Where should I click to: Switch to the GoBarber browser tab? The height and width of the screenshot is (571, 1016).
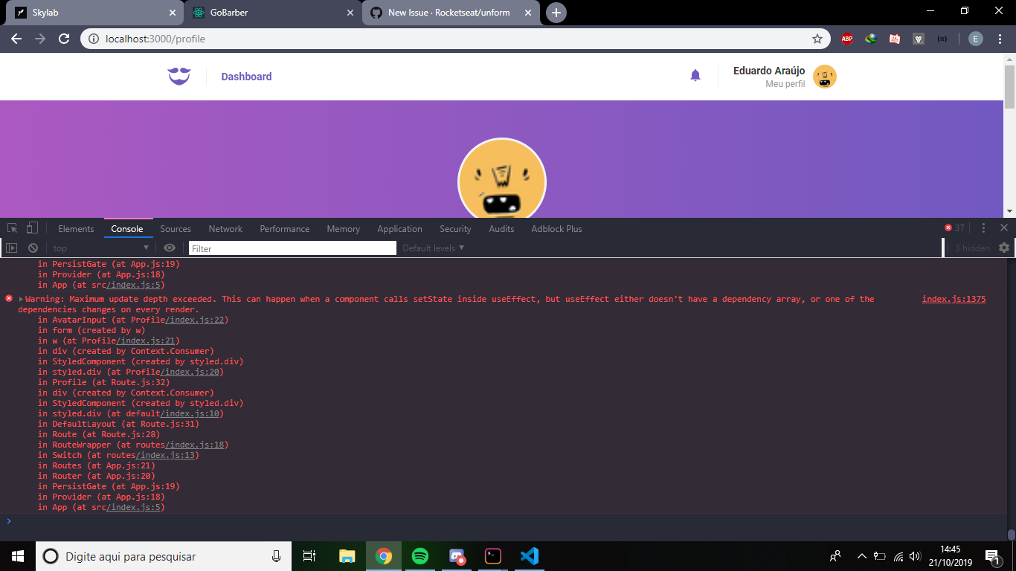[272, 13]
